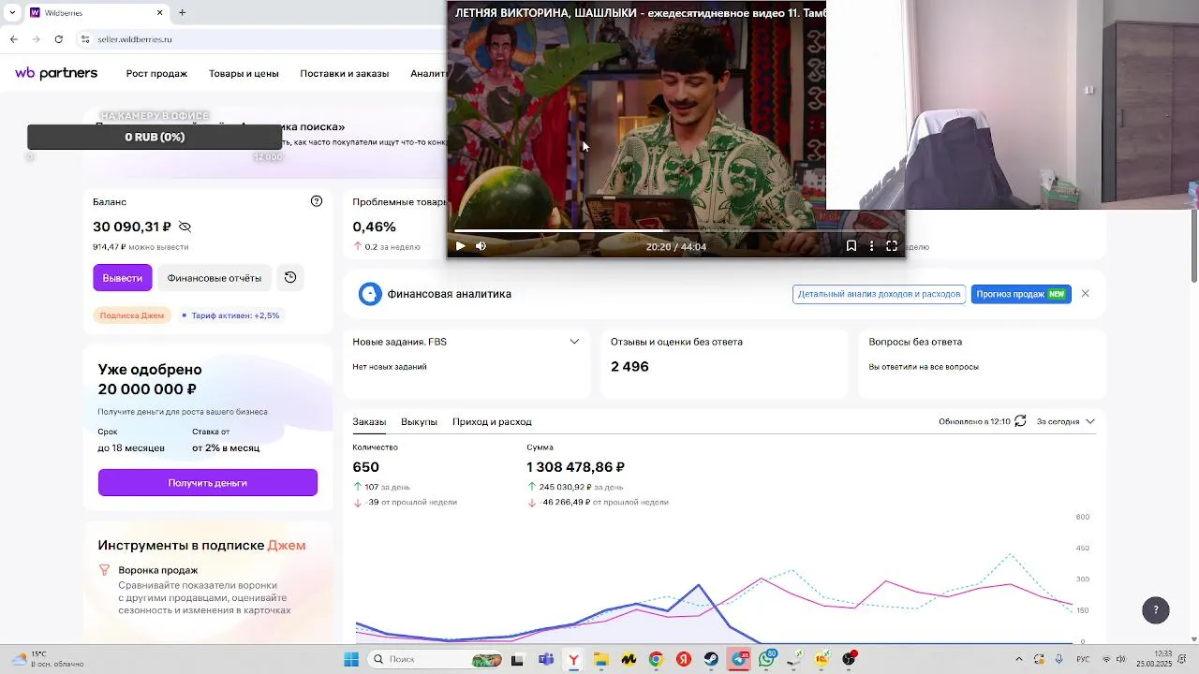Image resolution: width=1199 pixels, height=674 pixels.
Task: Open Windows Start menu
Action: 351,659
